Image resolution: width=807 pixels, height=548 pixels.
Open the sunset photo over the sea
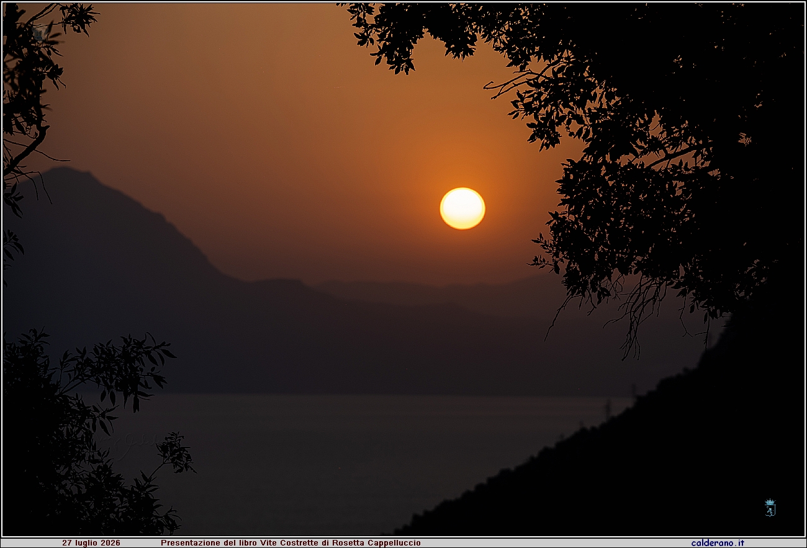pos(403,269)
